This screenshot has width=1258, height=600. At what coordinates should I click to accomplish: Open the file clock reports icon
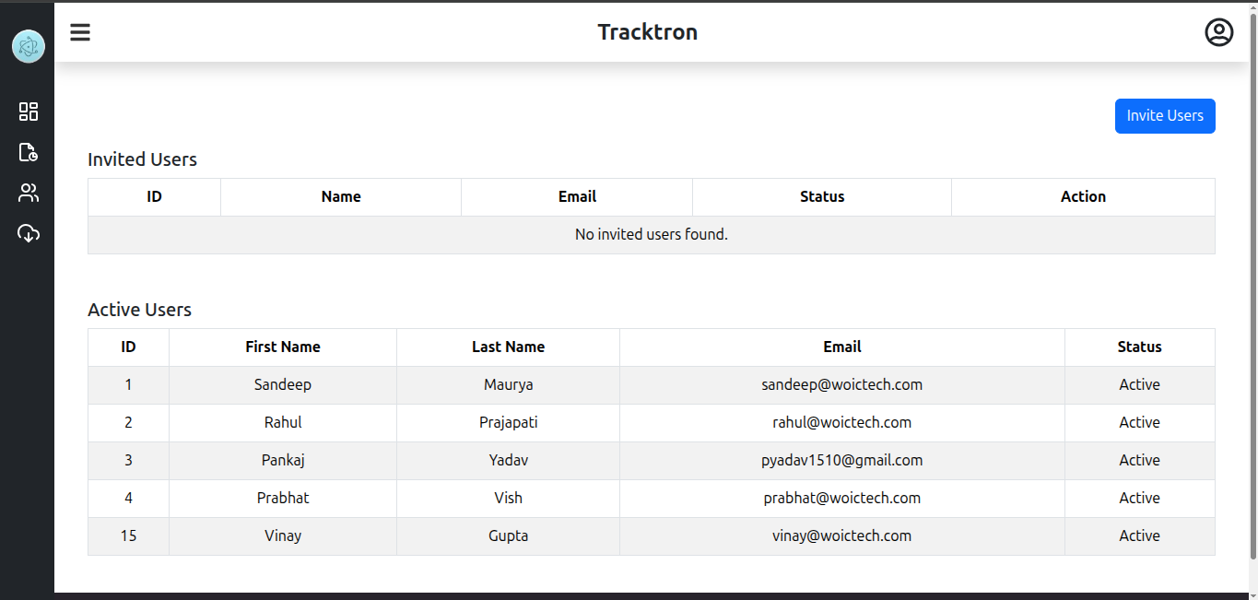pos(29,152)
